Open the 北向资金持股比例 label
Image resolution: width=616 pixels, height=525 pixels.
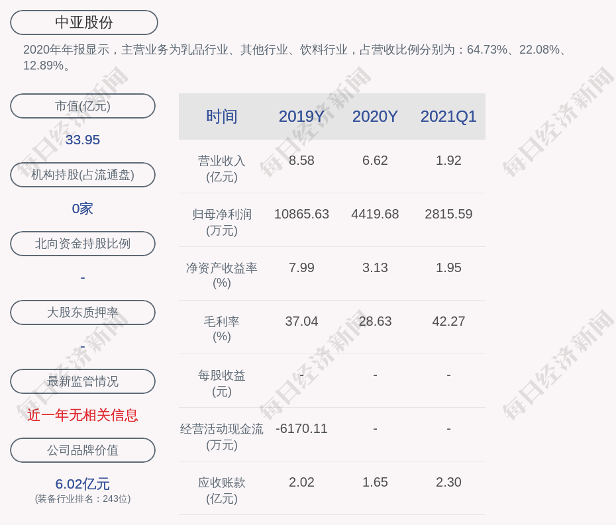[x=83, y=244]
